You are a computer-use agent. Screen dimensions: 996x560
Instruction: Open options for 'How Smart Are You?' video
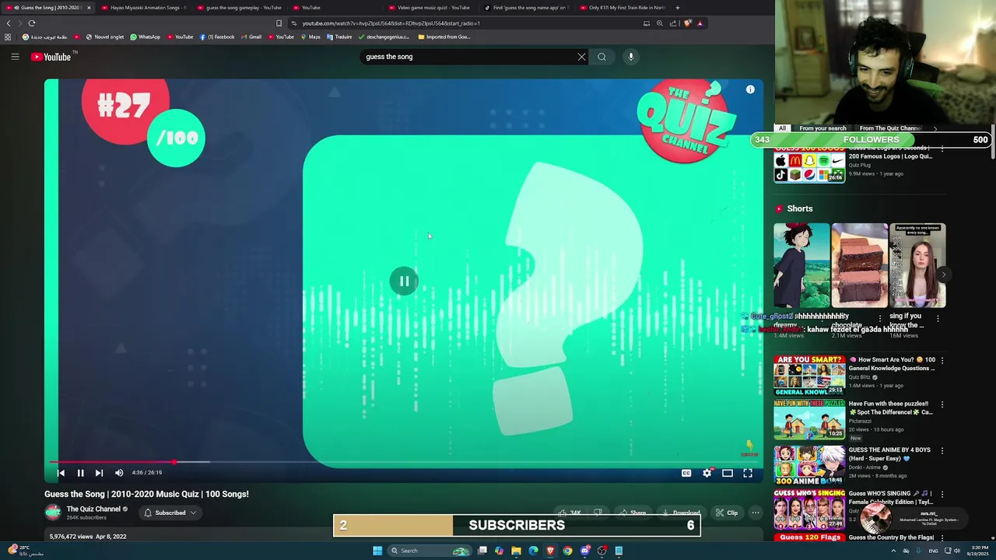click(942, 361)
